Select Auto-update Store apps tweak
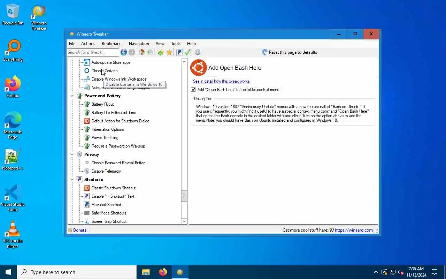446x279 pixels. pos(111,62)
